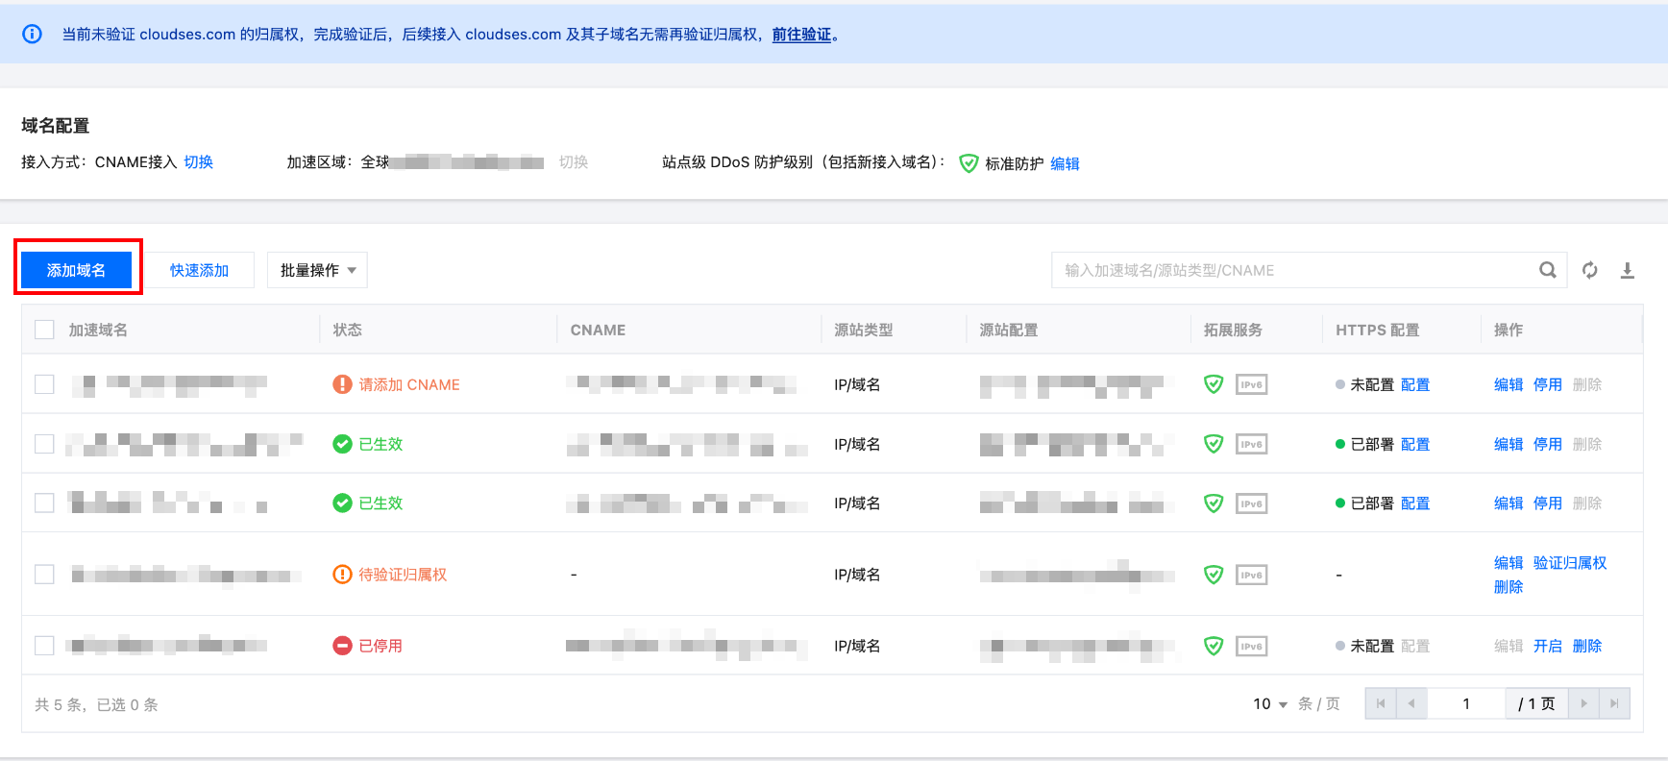Click the 验证归属权 action link
The width and height of the screenshot is (1668, 761).
1570,563
